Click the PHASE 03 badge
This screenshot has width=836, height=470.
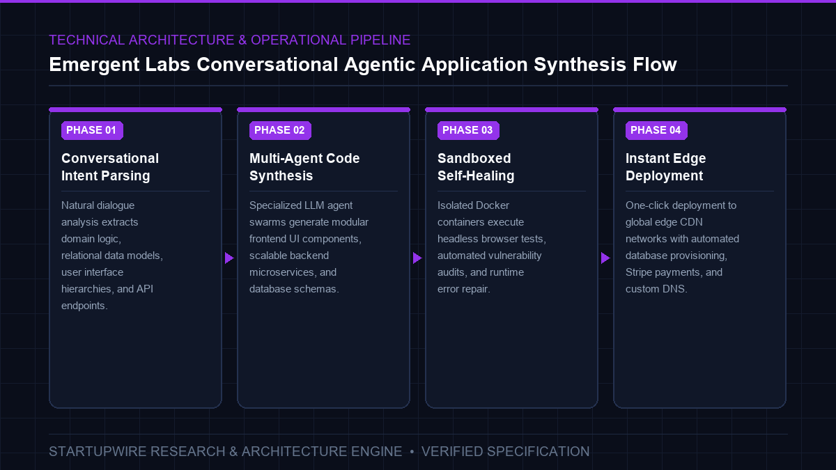coord(468,130)
